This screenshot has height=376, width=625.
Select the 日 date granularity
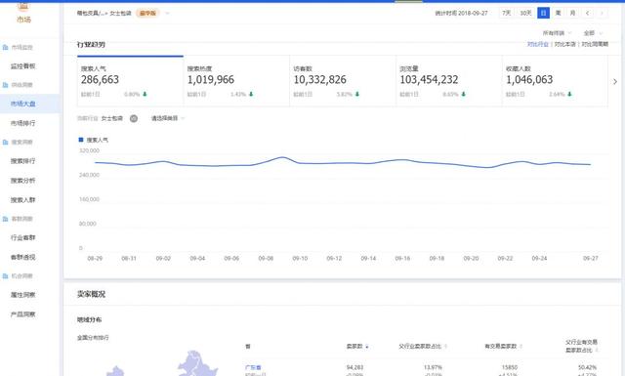pyautogui.click(x=543, y=13)
